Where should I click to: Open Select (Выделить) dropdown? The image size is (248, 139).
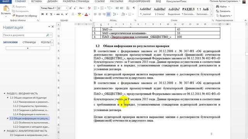(224, 15)
